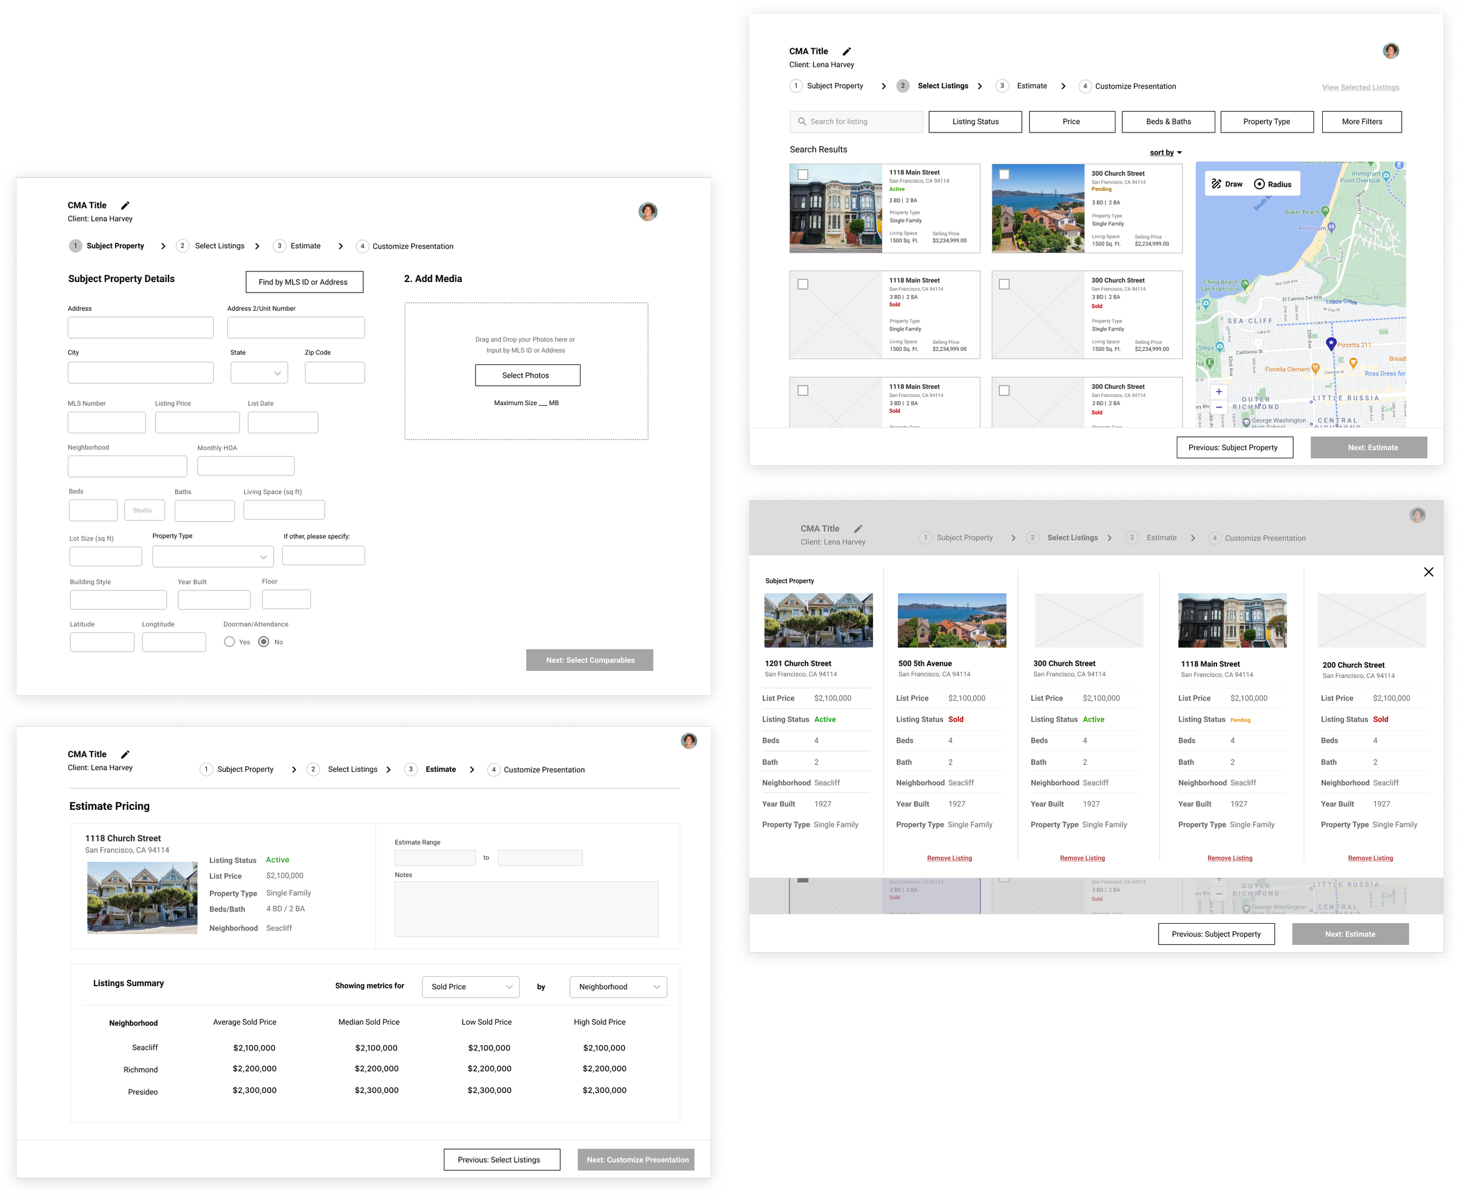The height and width of the screenshot is (1197, 1460).
Task: Click the title edit pencil on Select Listings screen
Action: click(x=847, y=51)
